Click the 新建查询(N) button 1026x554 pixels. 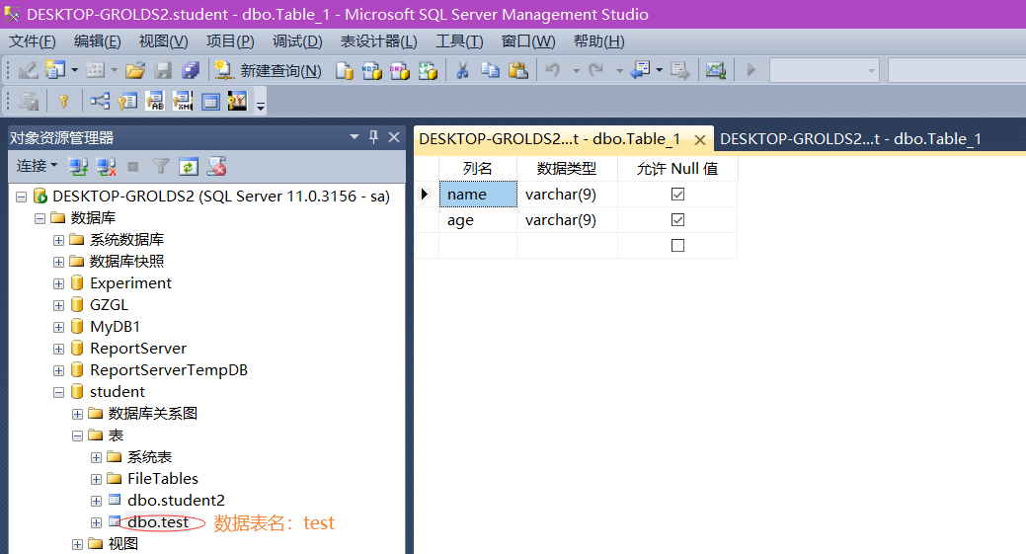point(269,70)
